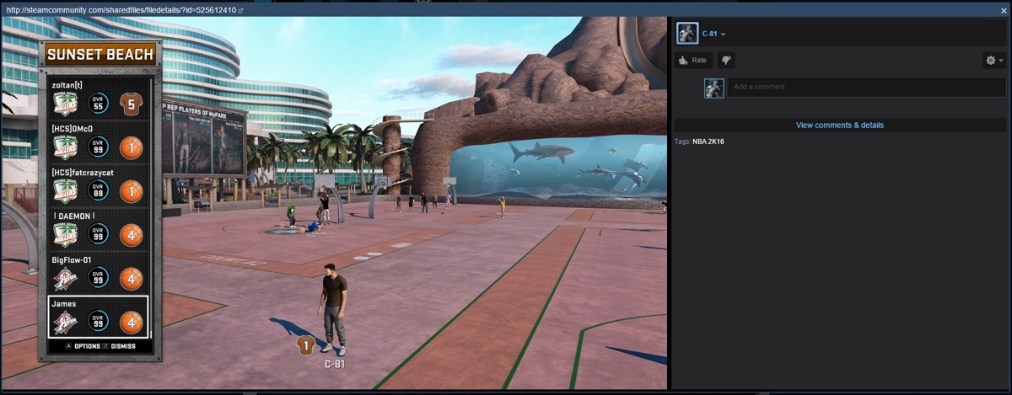Select the highlighted James player name
This screenshot has height=395, width=1012.
click(x=64, y=304)
